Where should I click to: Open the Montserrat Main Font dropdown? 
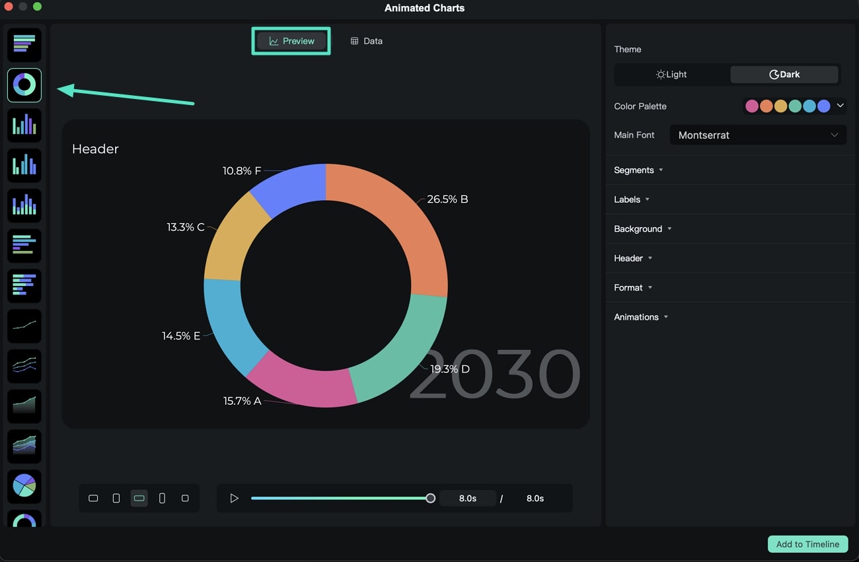(x=758, y=135)
